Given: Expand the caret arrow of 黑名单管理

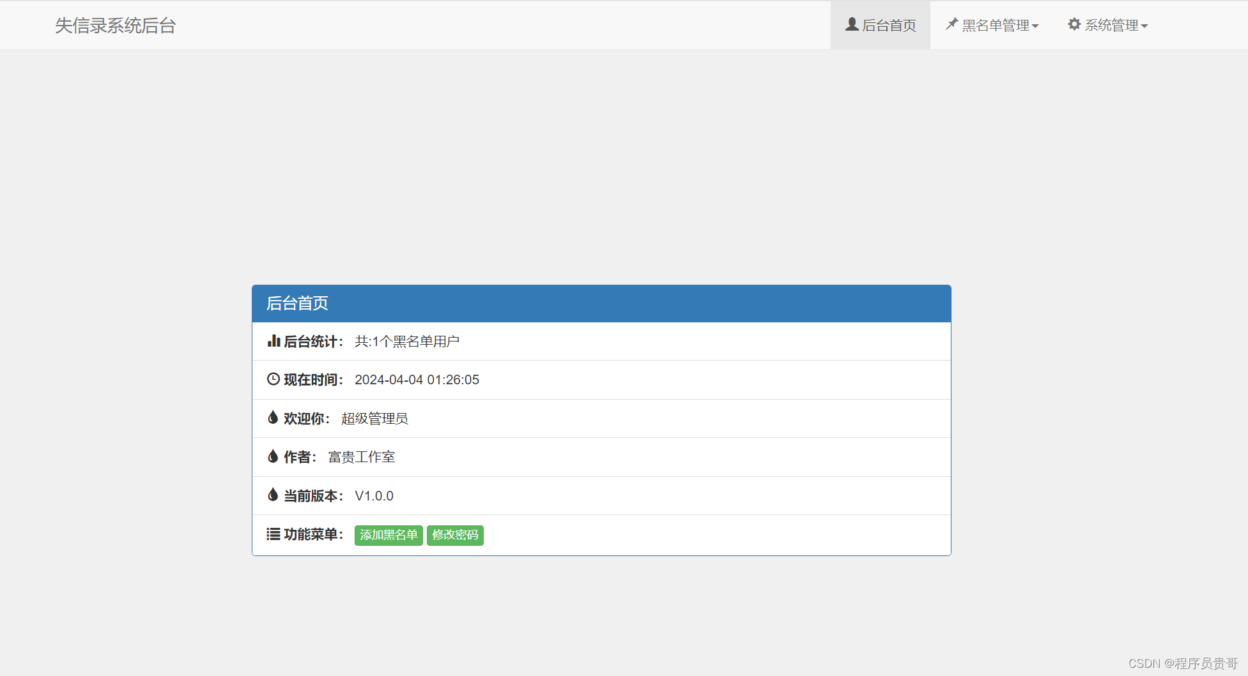Looking at the screenshot, I should pyautogui.click(x=1035, y=26).
